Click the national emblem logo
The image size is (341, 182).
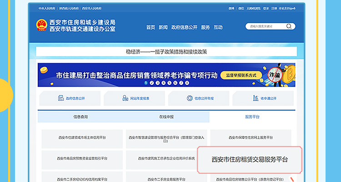click(41, 25)
